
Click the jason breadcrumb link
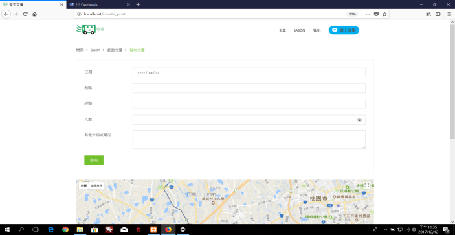[x=95, y=50]
